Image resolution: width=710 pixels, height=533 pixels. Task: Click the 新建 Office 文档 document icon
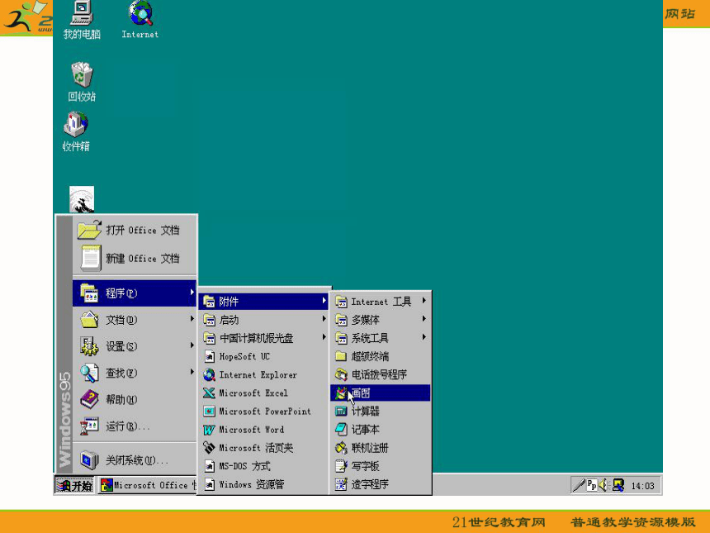pos(90,258)
